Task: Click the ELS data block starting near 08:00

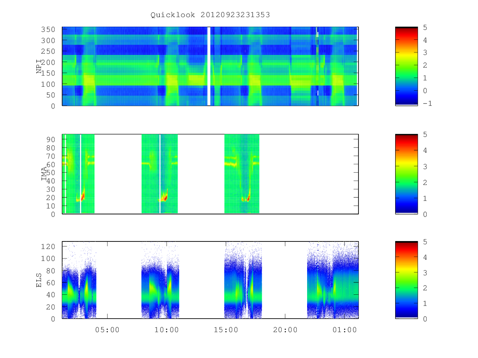Action: coord(161,280)
